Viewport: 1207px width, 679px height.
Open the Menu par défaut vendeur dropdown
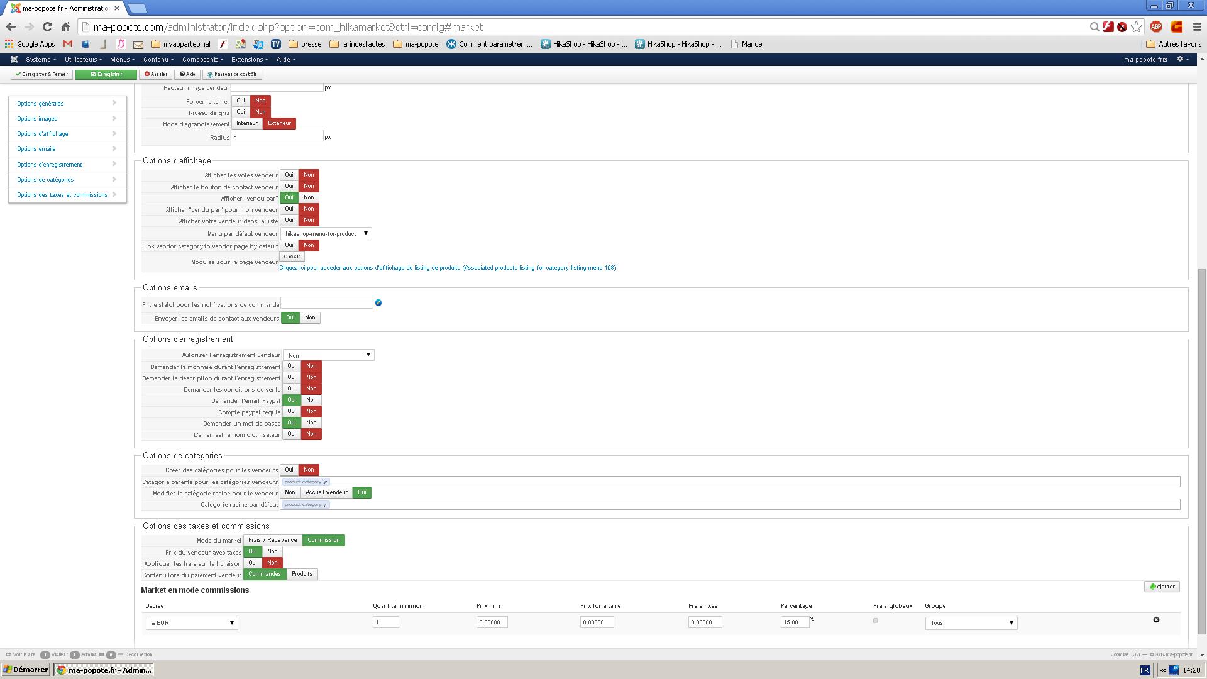tap(326, 233)
